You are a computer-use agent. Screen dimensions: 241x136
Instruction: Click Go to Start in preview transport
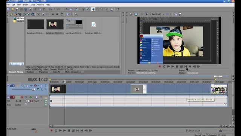[x=186, y=66]
